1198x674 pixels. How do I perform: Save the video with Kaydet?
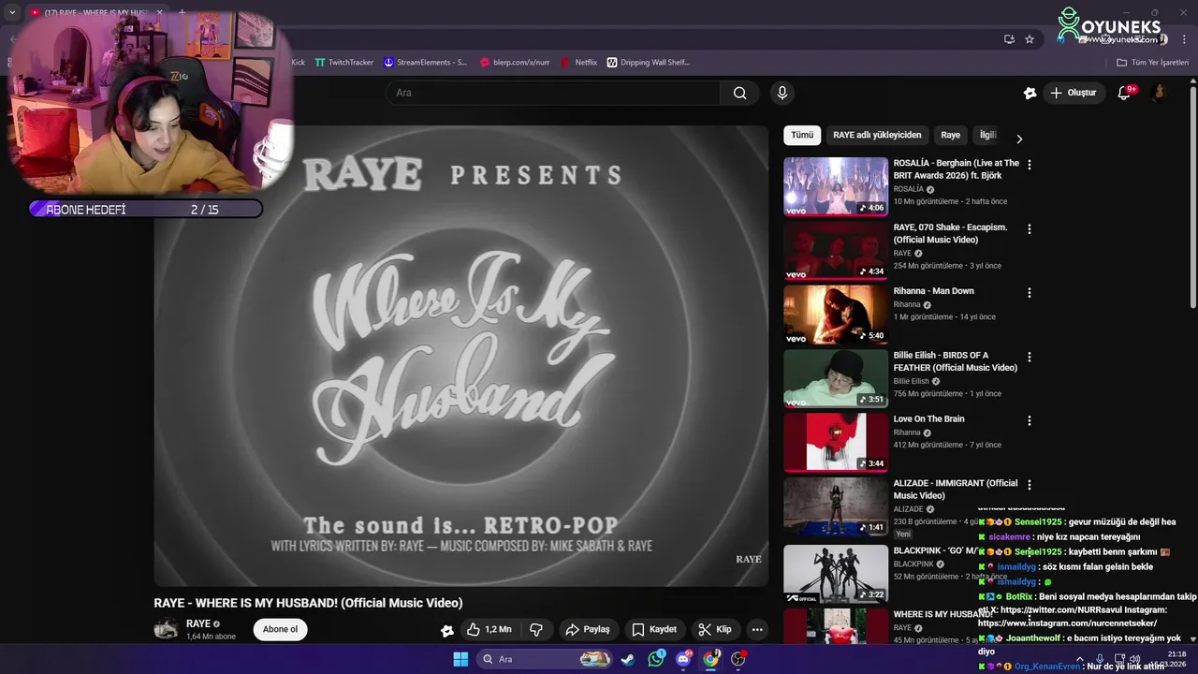tap(653, 629)
